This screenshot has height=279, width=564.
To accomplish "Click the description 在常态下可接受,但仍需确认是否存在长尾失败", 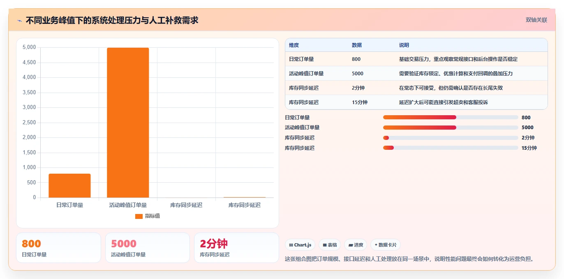I will pos(451,88).
